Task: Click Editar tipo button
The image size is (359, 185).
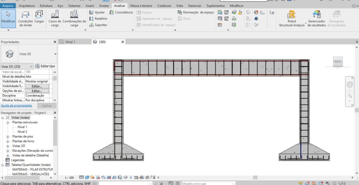Action: click(x=45, y=66)
